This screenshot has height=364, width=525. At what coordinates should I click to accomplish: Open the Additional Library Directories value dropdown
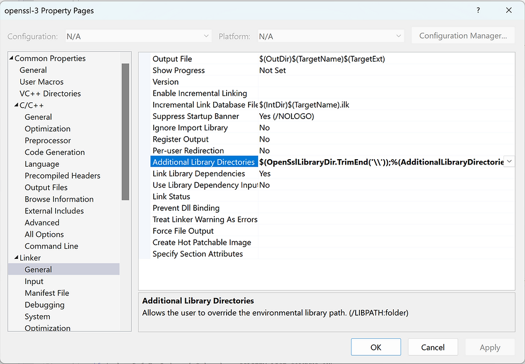point(509,161)
